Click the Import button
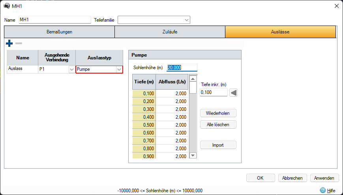The width and height of the screenshot is (343, 195). click(218, 145)
